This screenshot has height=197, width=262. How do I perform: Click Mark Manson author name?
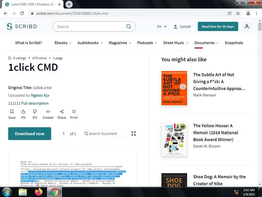[x=204, y=95]
